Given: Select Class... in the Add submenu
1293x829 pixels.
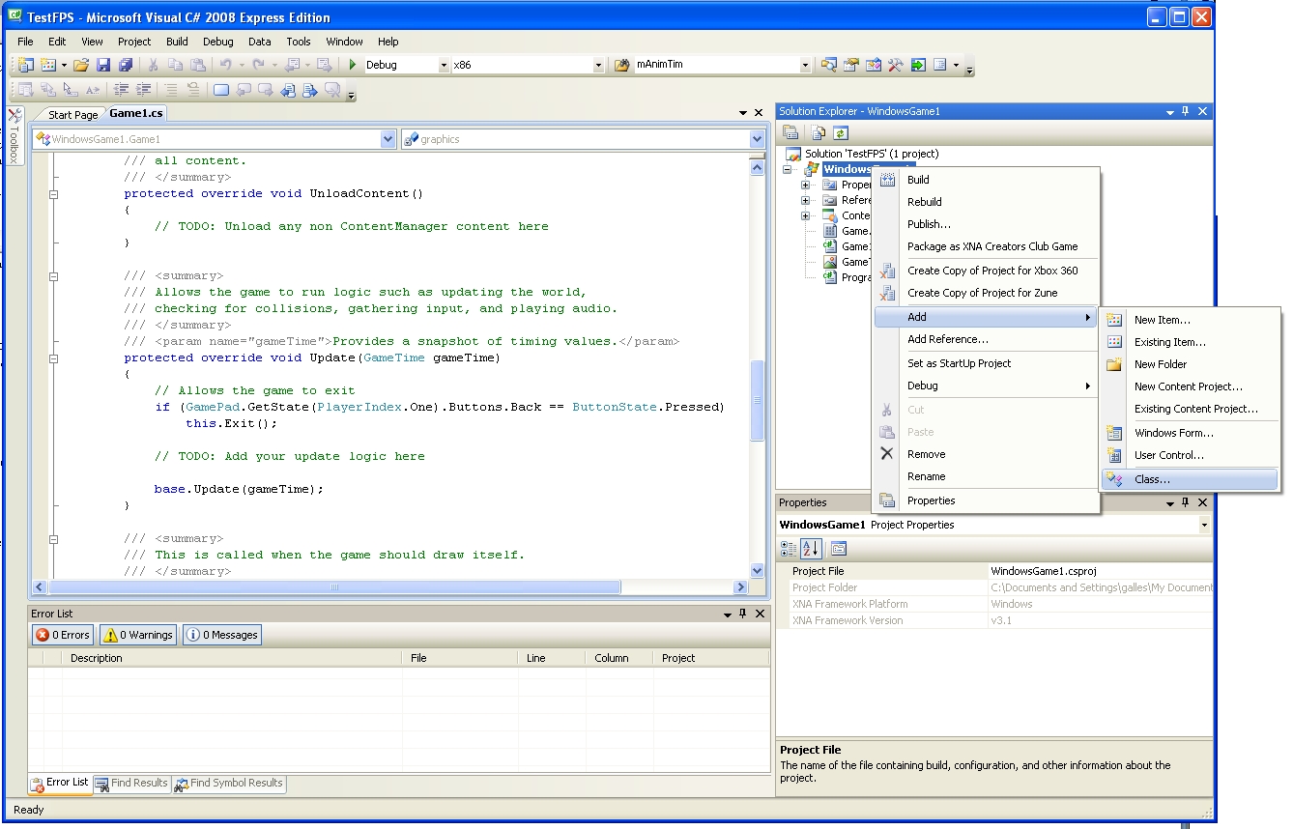Looking at the screenshot, I should click(x=1191, y=479).
